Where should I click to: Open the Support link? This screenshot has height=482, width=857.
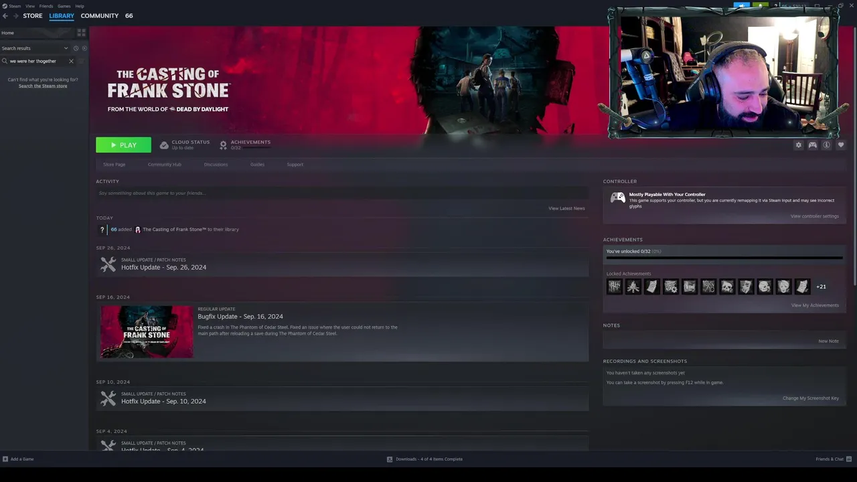pos(295,165)
